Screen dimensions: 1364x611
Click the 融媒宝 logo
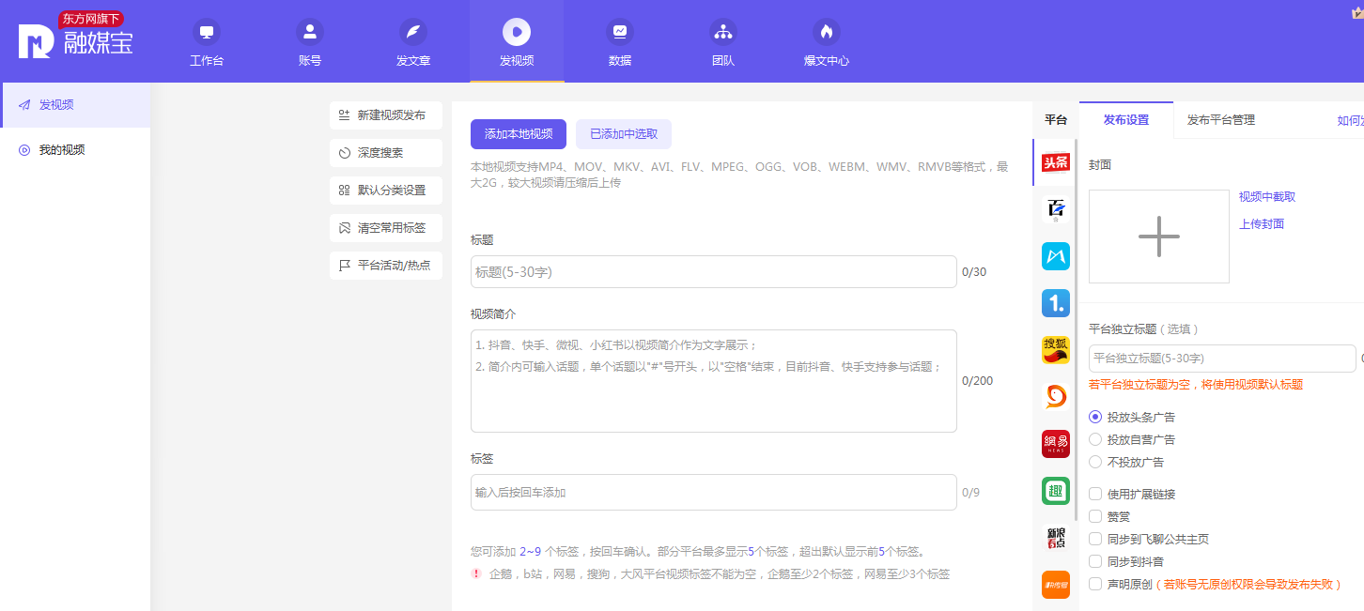pos(76,38)
